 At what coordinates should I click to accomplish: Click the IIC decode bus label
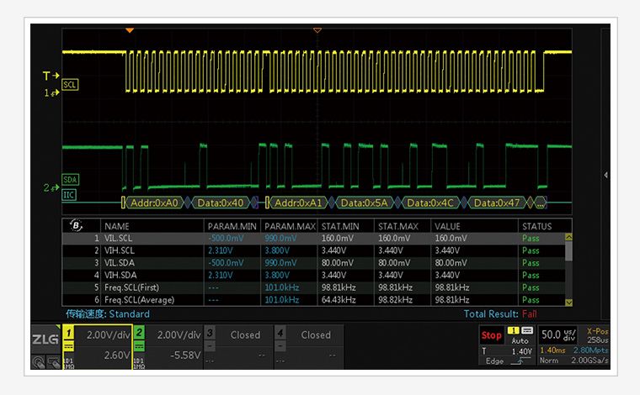coord(70,195)
